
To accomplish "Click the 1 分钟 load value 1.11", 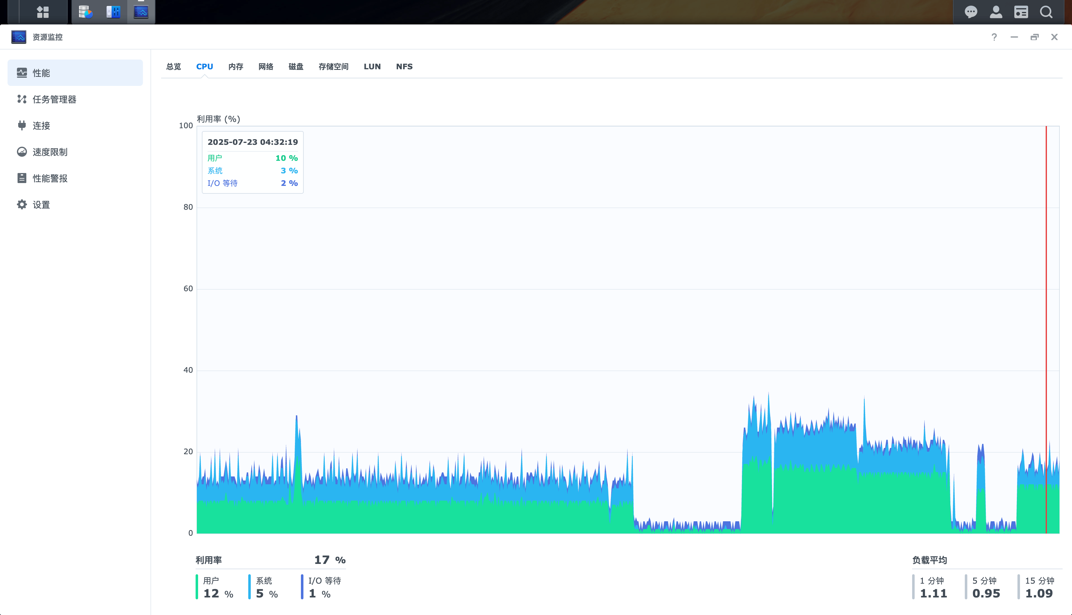I will [933, 593].
